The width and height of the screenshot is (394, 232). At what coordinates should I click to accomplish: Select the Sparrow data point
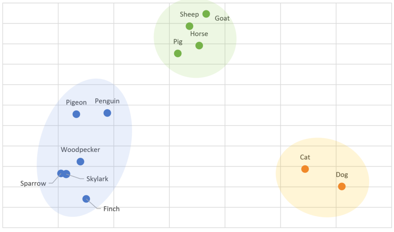point(60,173)
